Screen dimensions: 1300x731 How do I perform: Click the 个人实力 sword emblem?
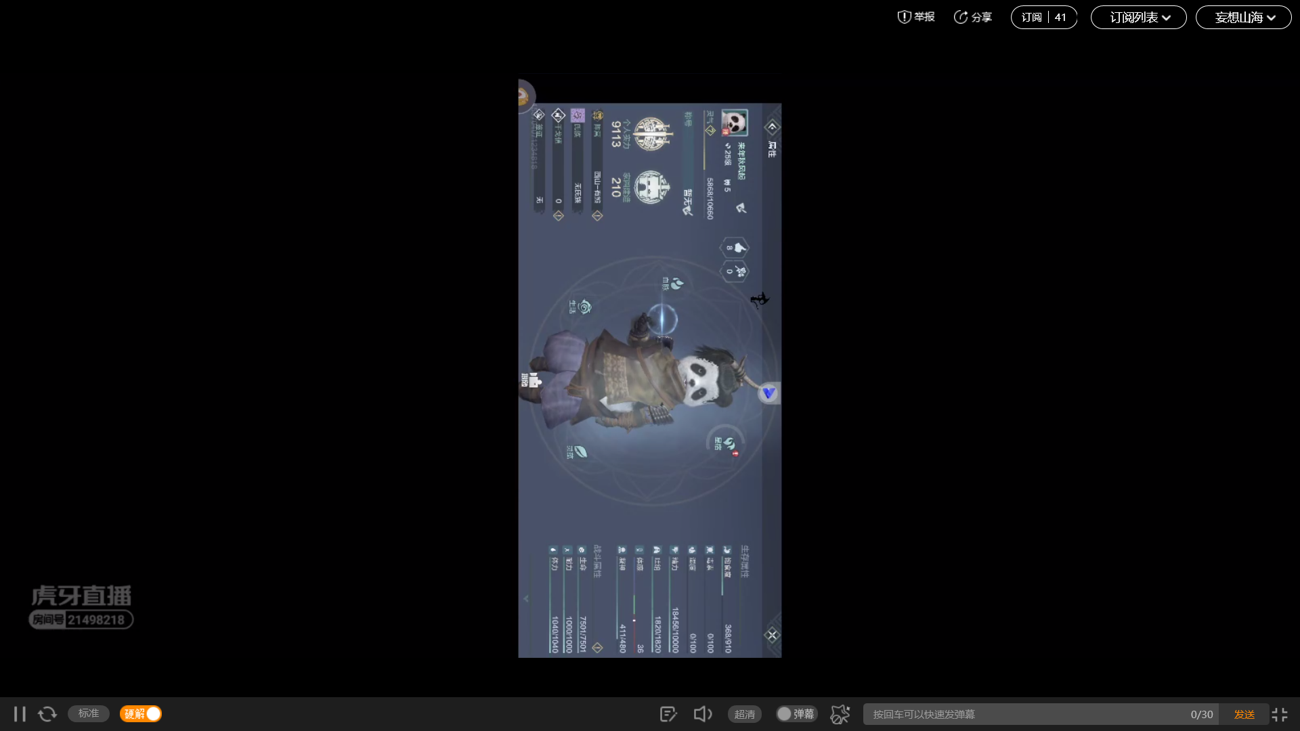(653, 133)
